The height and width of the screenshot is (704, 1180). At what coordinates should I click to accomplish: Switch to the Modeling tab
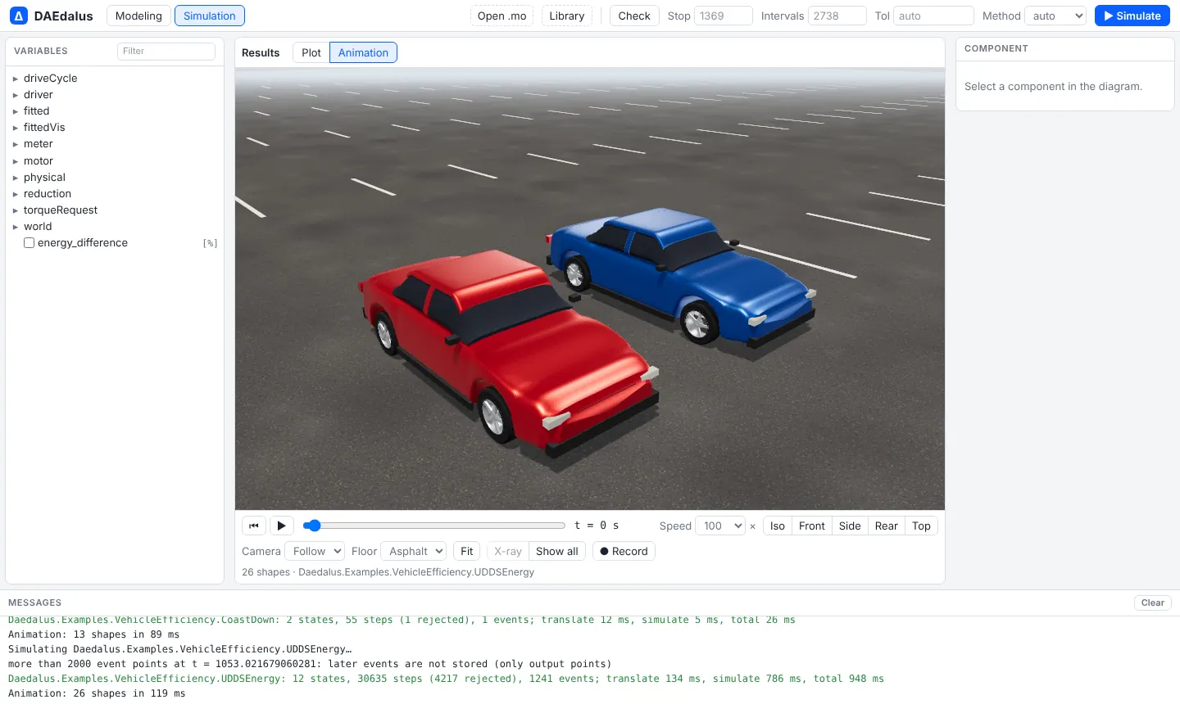tap(138, 16)
